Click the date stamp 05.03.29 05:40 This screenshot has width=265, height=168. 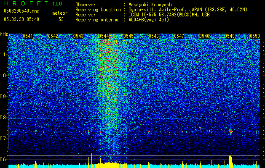(21, 19)
